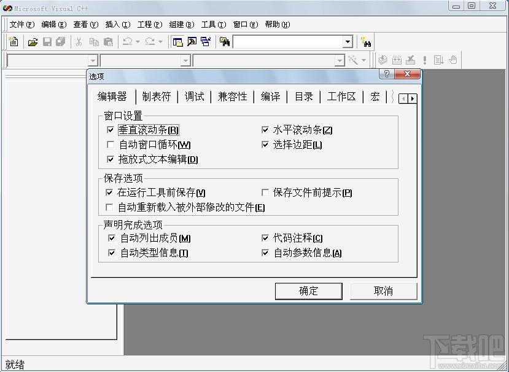Open the 工具 menu
This screenshot has height=372, width=509.
click(212, 25)
